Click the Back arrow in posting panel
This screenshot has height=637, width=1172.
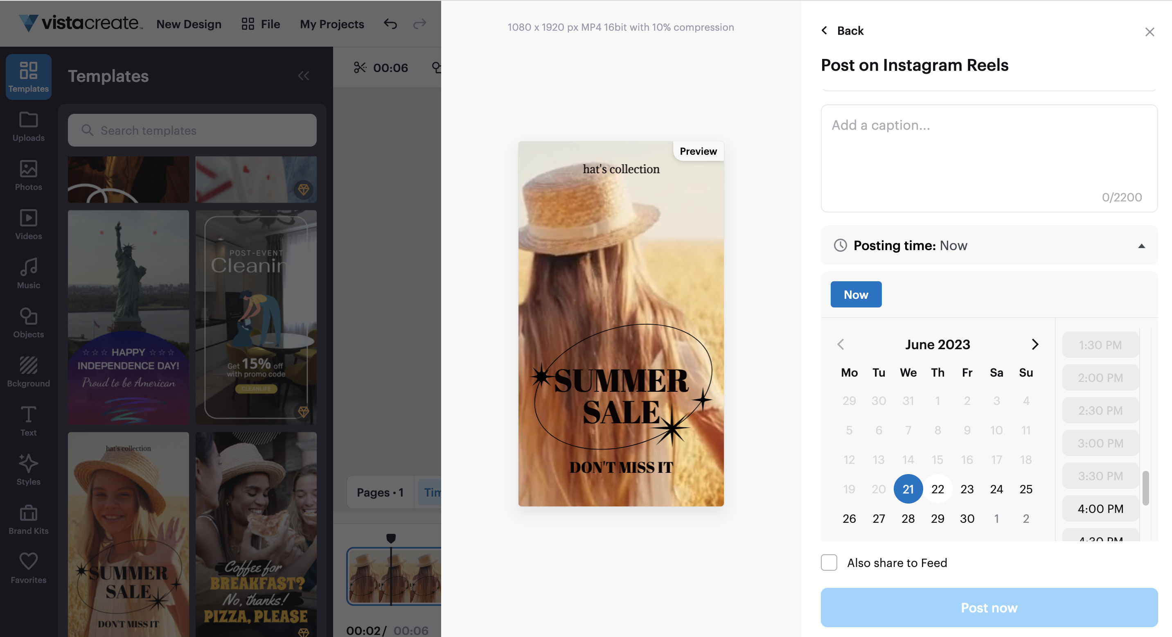(x=825, y=30)
